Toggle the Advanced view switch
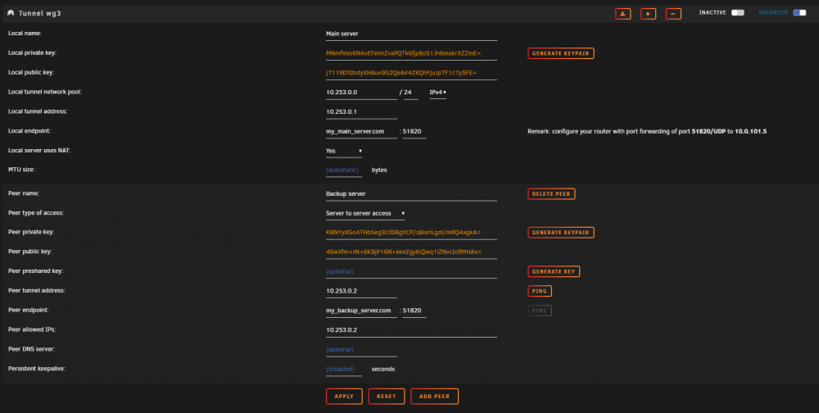 799,12
